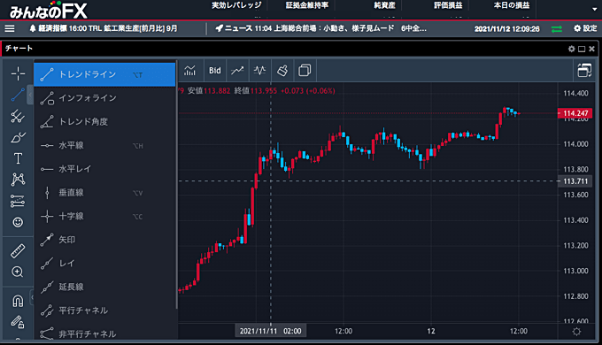This screenshot has width=602, height=345.
Task: Toggle lock all drawing tools
Action: (x=18, y=322)
